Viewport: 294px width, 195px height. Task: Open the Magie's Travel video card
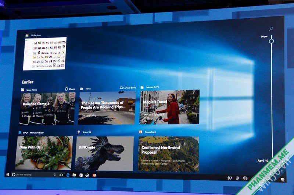(x=169, y=107)
